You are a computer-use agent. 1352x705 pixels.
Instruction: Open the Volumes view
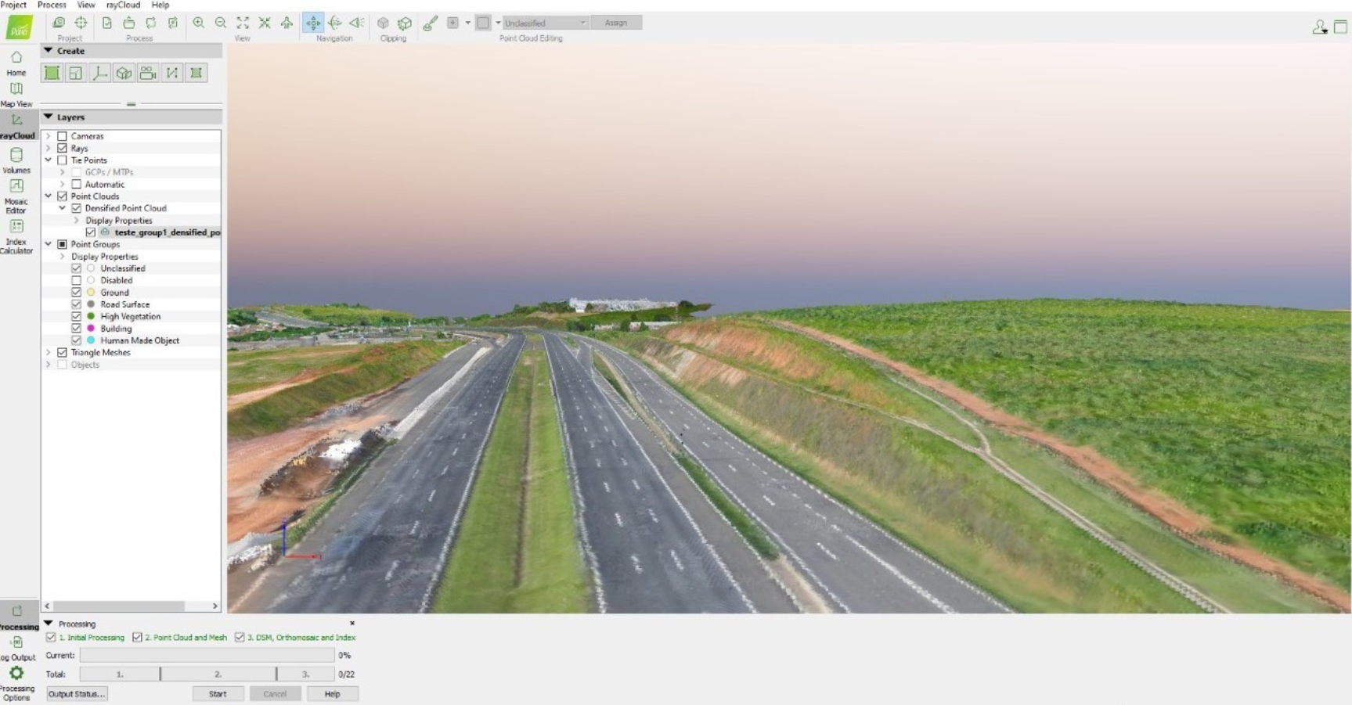click(16, 160)
